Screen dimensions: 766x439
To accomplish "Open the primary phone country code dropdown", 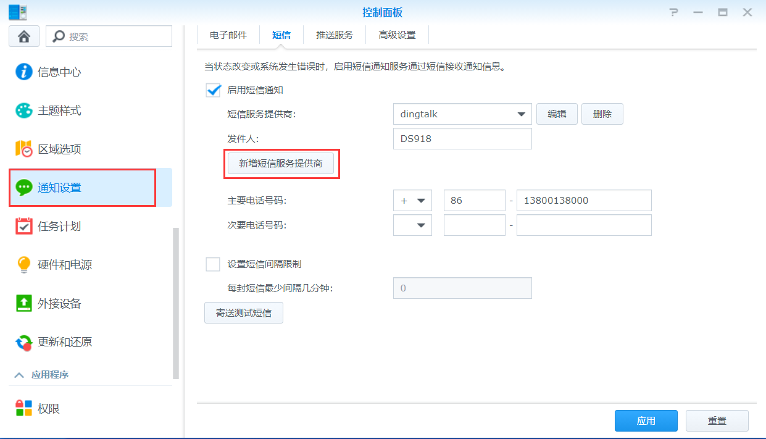I will [x=412, y=200].
